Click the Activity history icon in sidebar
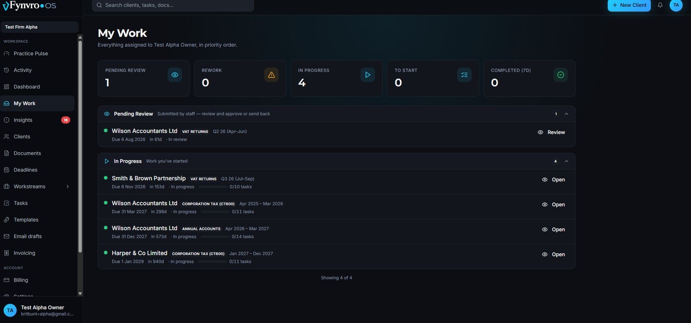691x323 pixels. [6, 70]
